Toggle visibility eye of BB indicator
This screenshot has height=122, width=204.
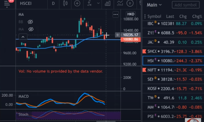point(30,22)
